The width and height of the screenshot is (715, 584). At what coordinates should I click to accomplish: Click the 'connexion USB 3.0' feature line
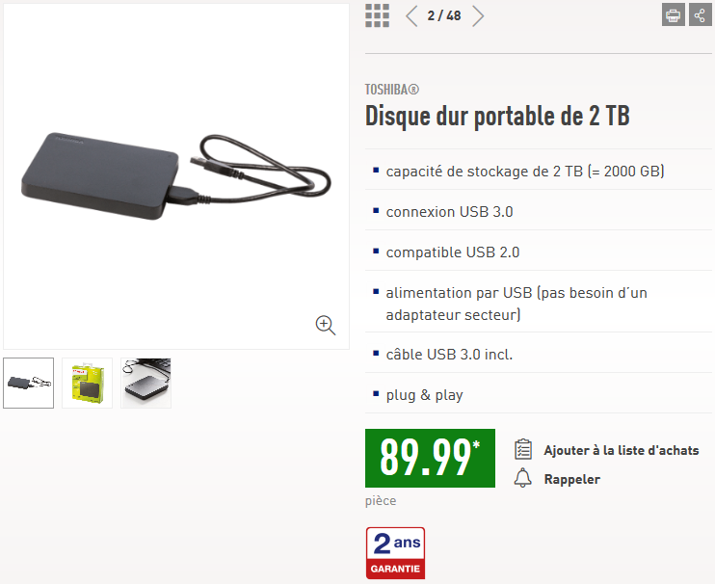tap(449, 212)
